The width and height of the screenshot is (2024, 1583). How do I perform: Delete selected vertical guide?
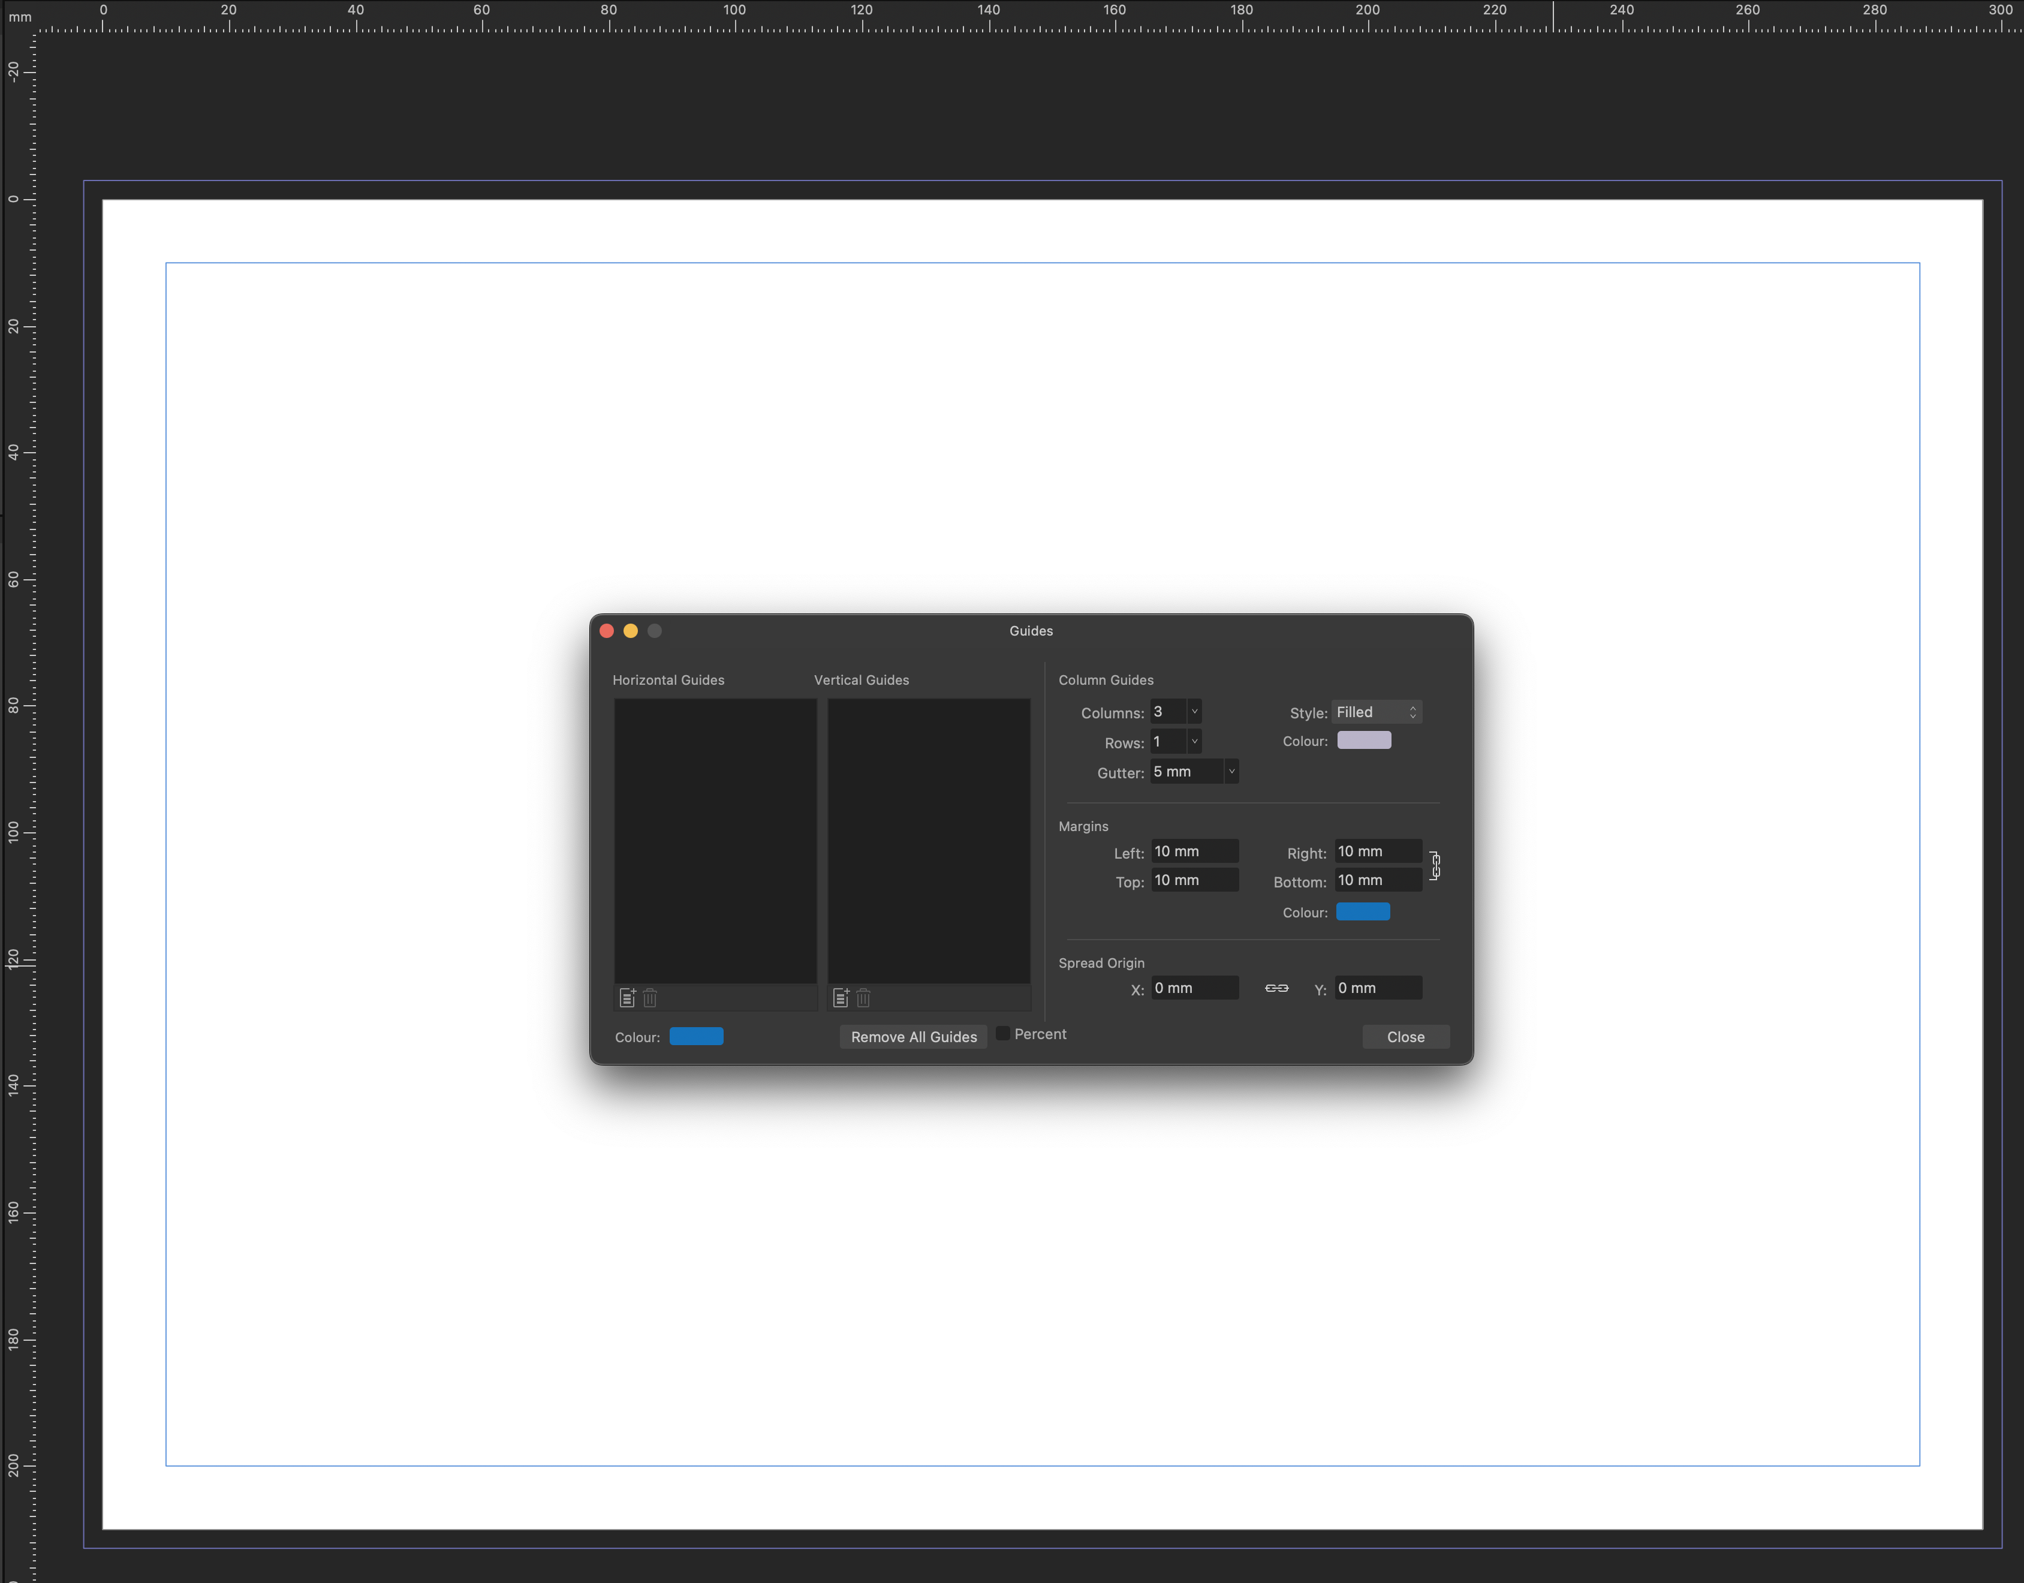coord(864,997)
